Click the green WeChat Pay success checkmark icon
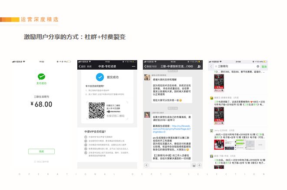287x190 pixels. click(41, 77)
